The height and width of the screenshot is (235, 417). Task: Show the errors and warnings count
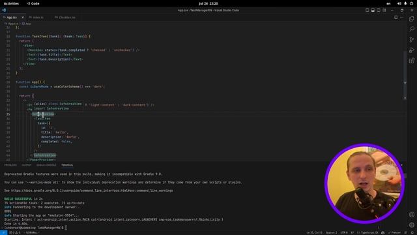[14, 232]
